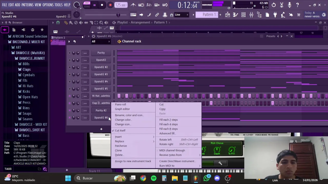Add new pattern with plus button

[220, 15]
